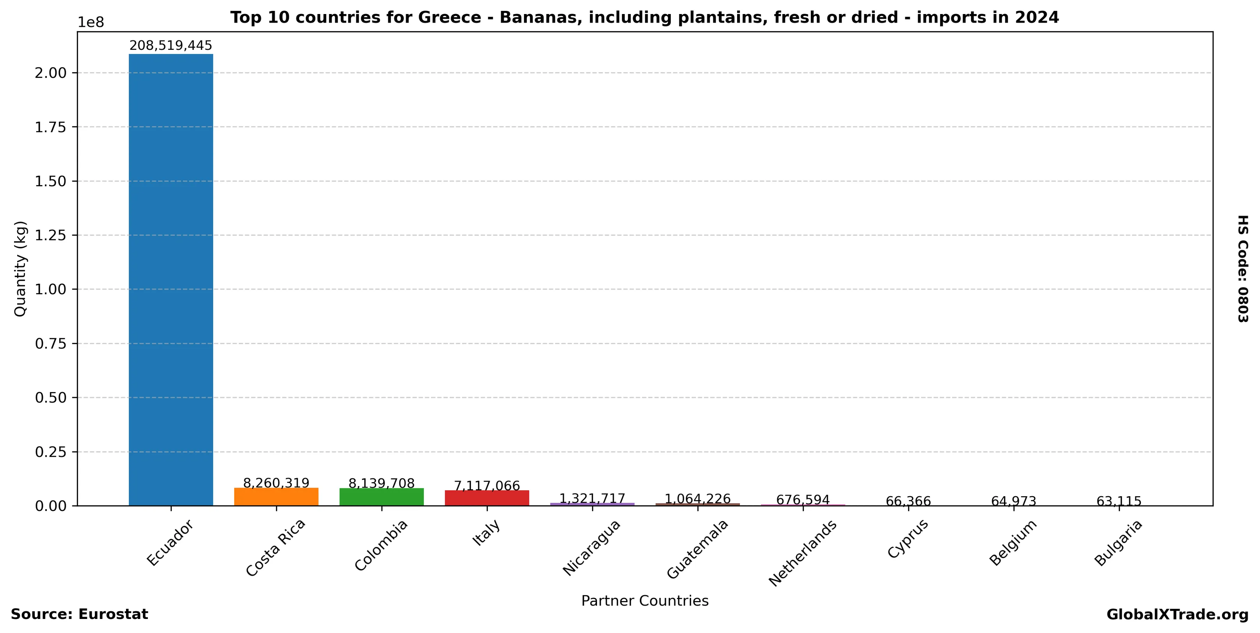The width and height of the screenshot is (1260, 633).
Task: Click the GlobalXTrade.org text
Action: [1177, 615]
